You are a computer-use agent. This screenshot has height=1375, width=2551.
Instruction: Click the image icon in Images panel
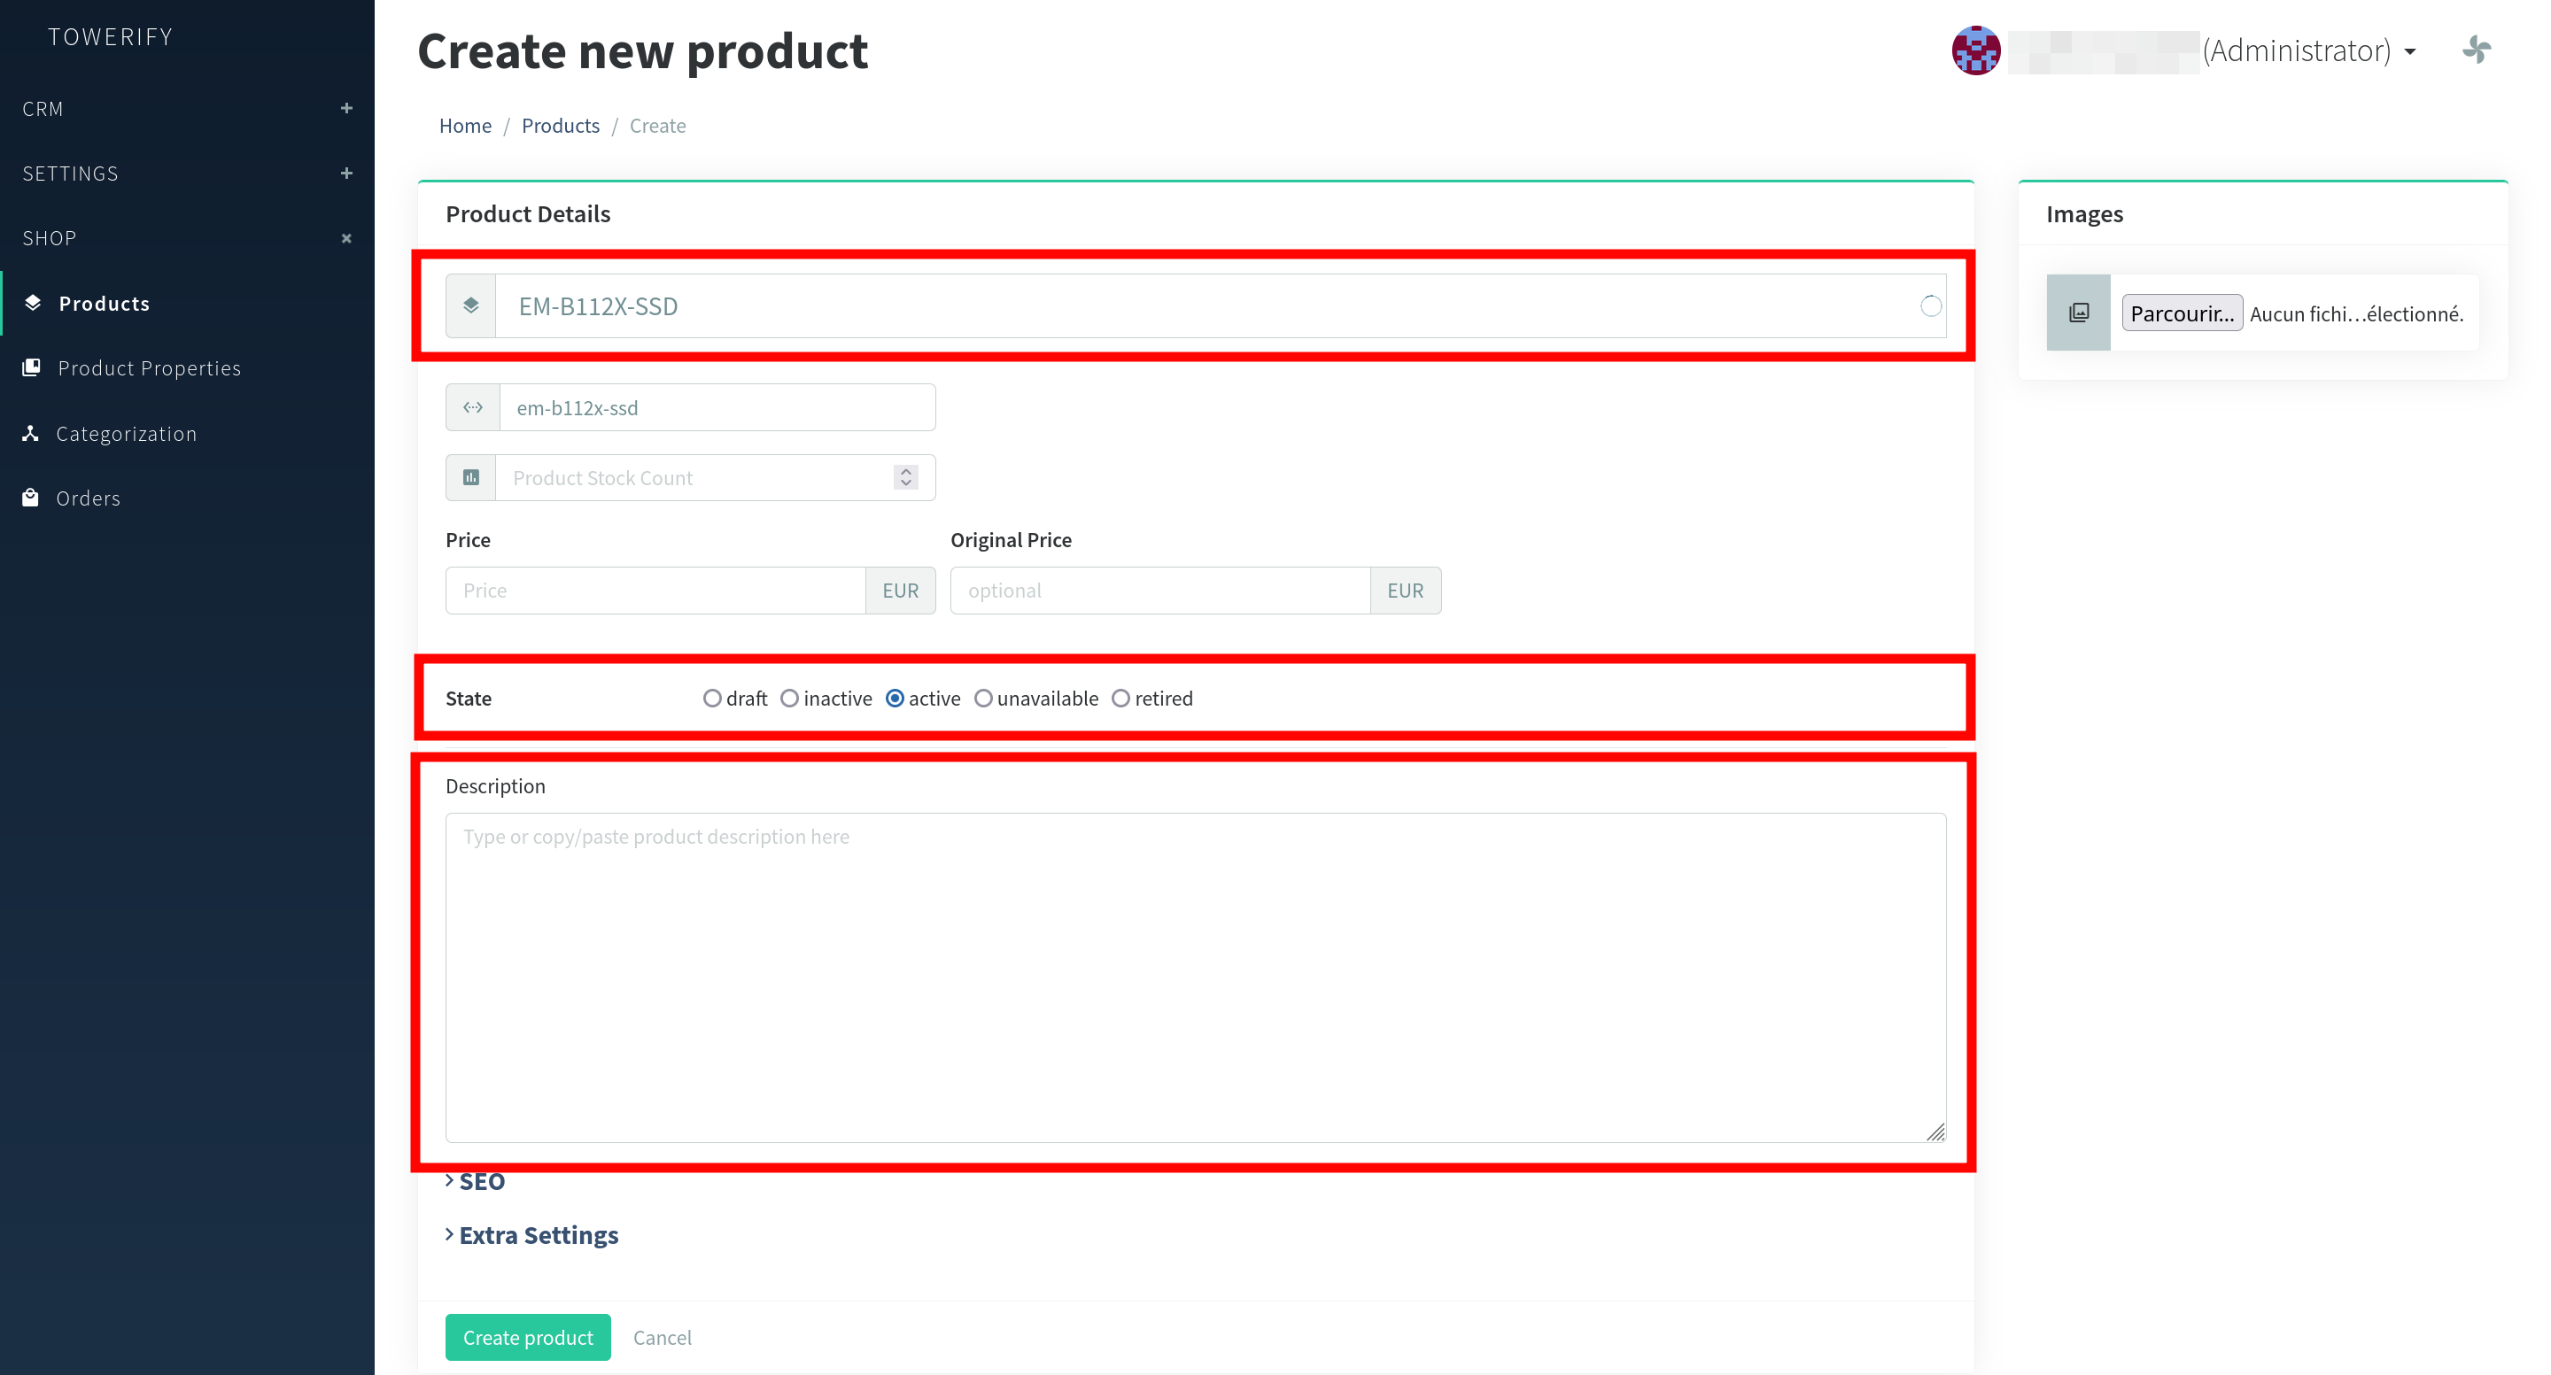coord(2078,313)
